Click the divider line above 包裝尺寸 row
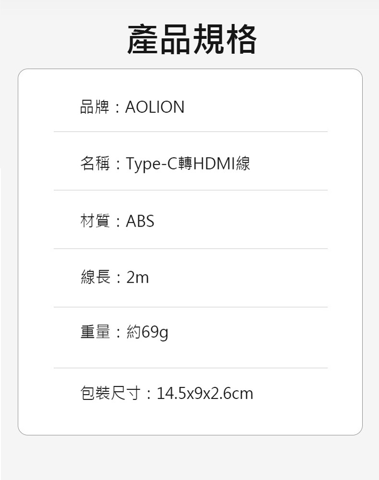 191,368
